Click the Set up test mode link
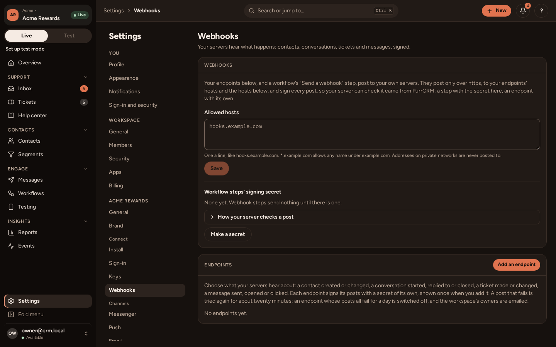The image size is (556, 347). [25, 49]
